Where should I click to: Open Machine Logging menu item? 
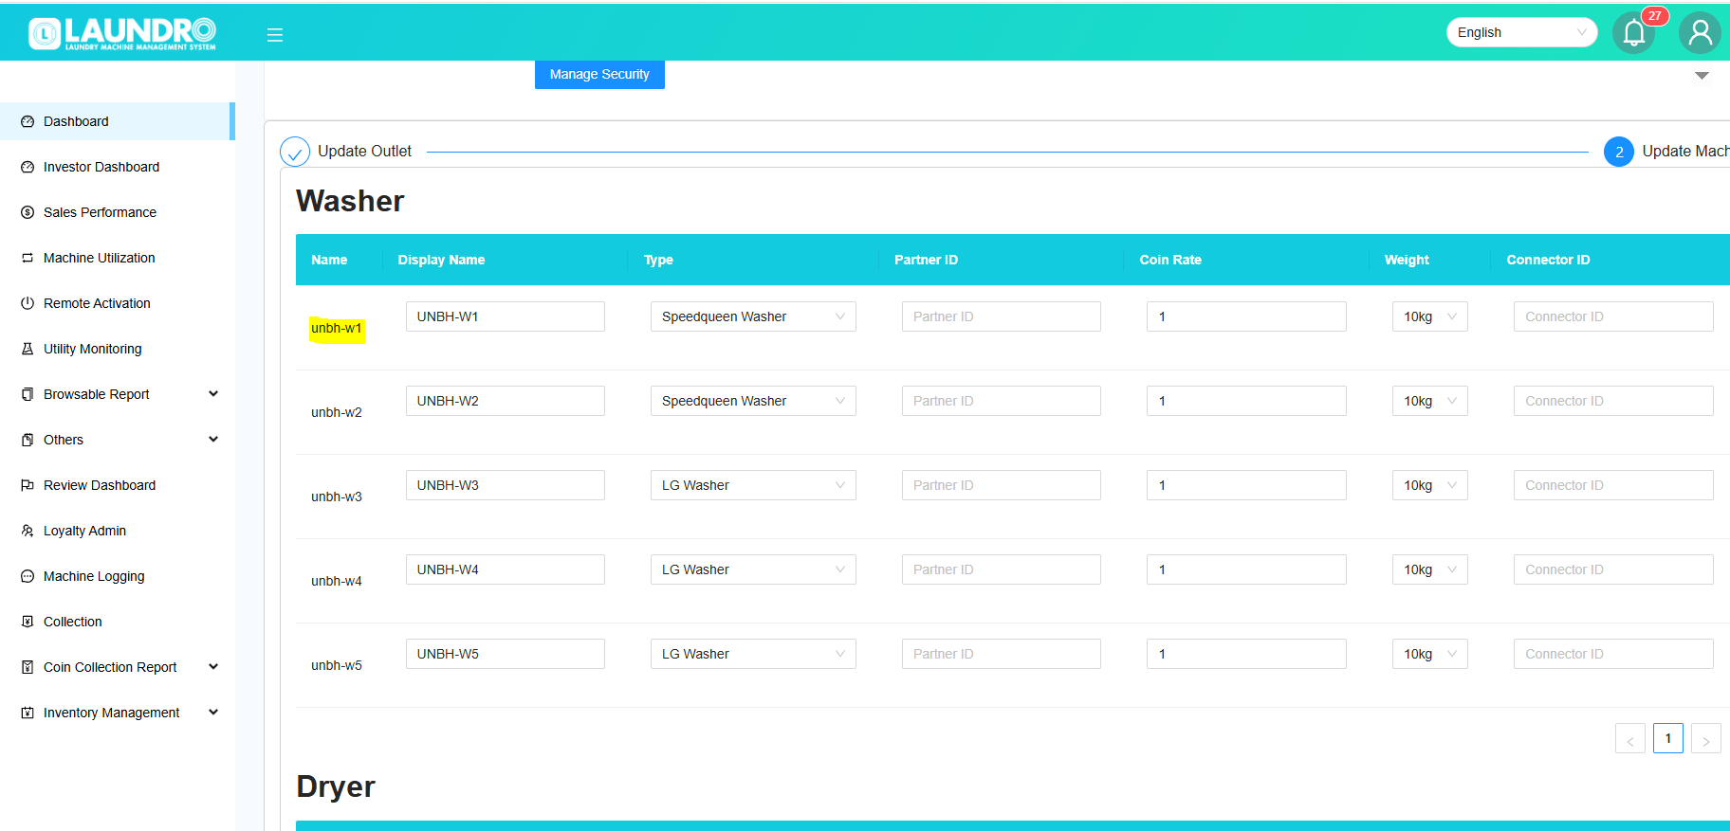[118, 576]
